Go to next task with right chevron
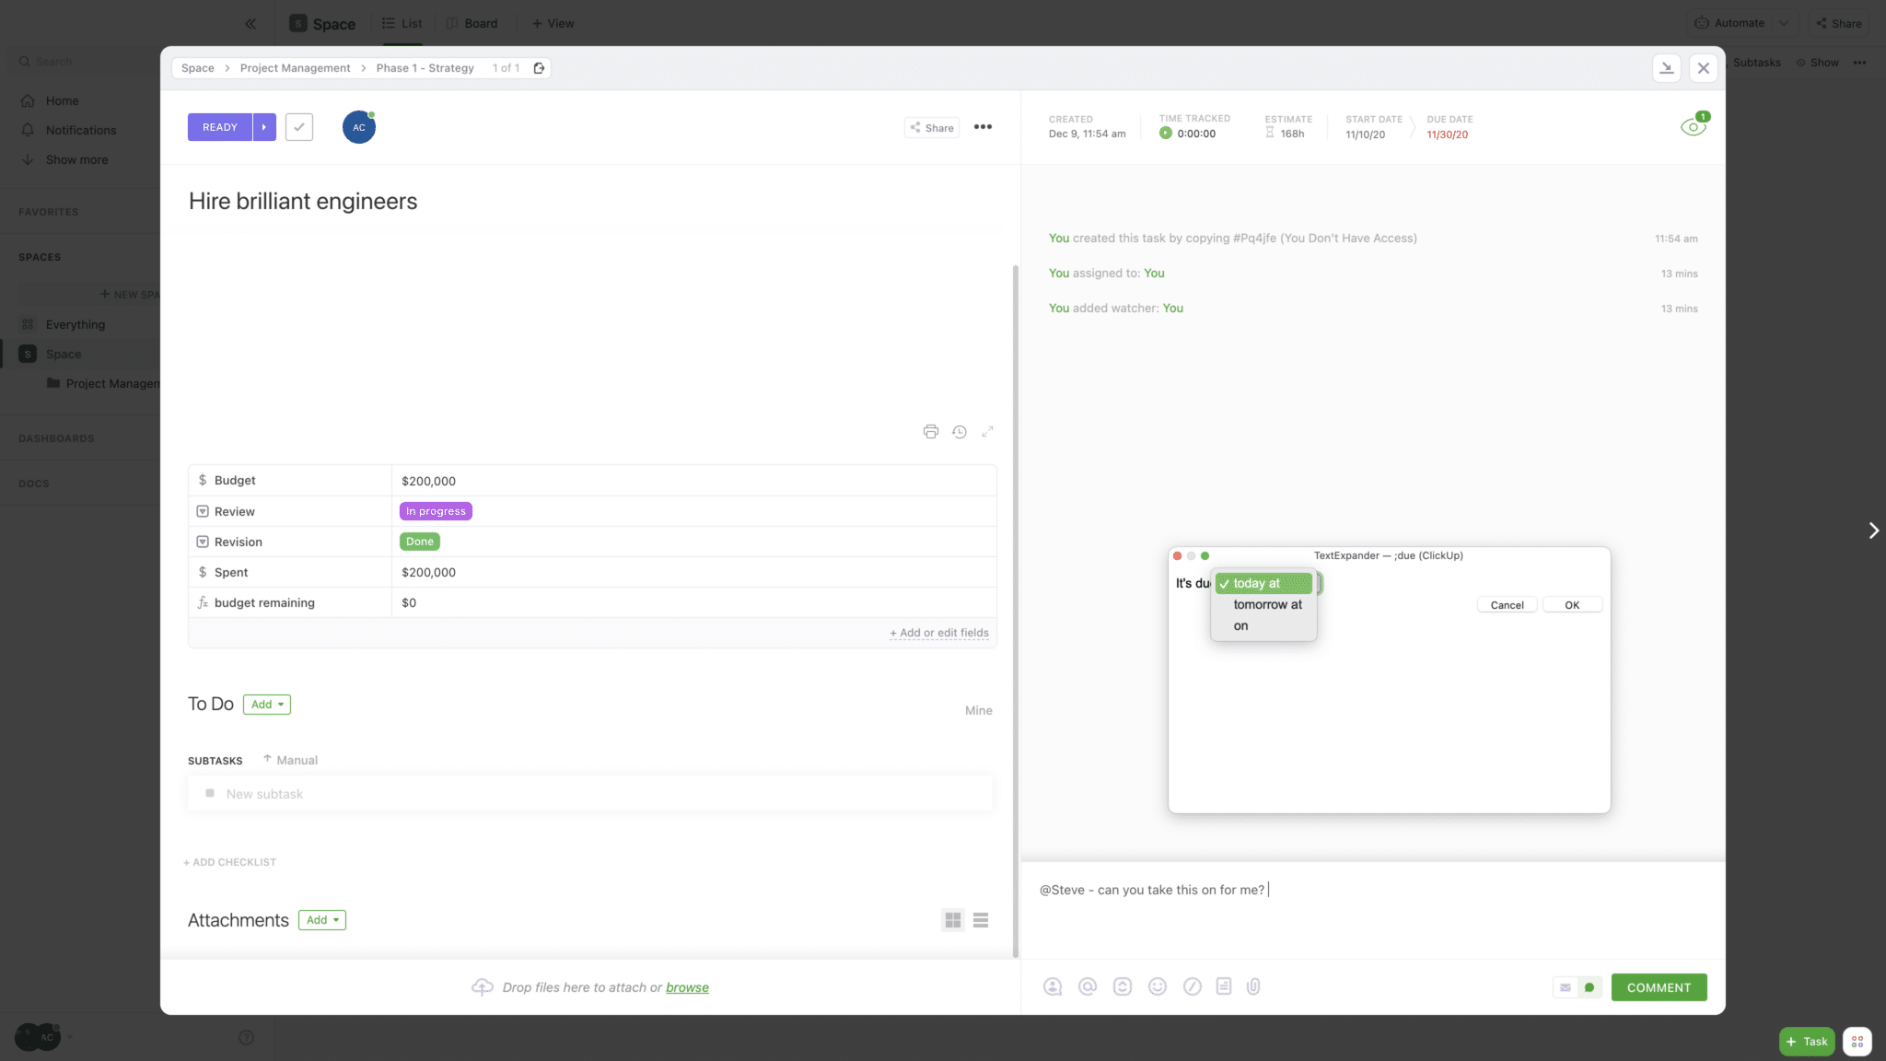This screenshot has width=1886, height=1061. [1873, 530]
